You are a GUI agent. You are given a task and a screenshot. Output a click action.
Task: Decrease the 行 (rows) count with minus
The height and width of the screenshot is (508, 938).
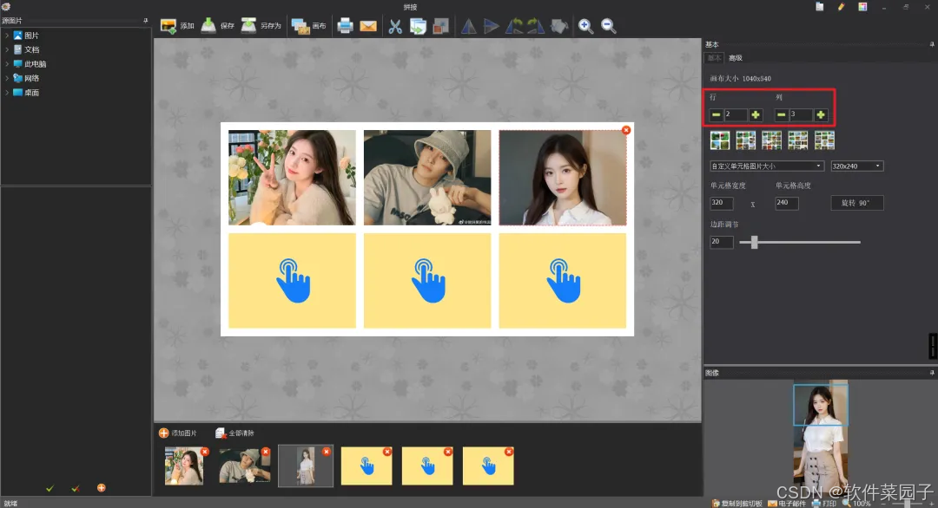click(x=716, y=114)
